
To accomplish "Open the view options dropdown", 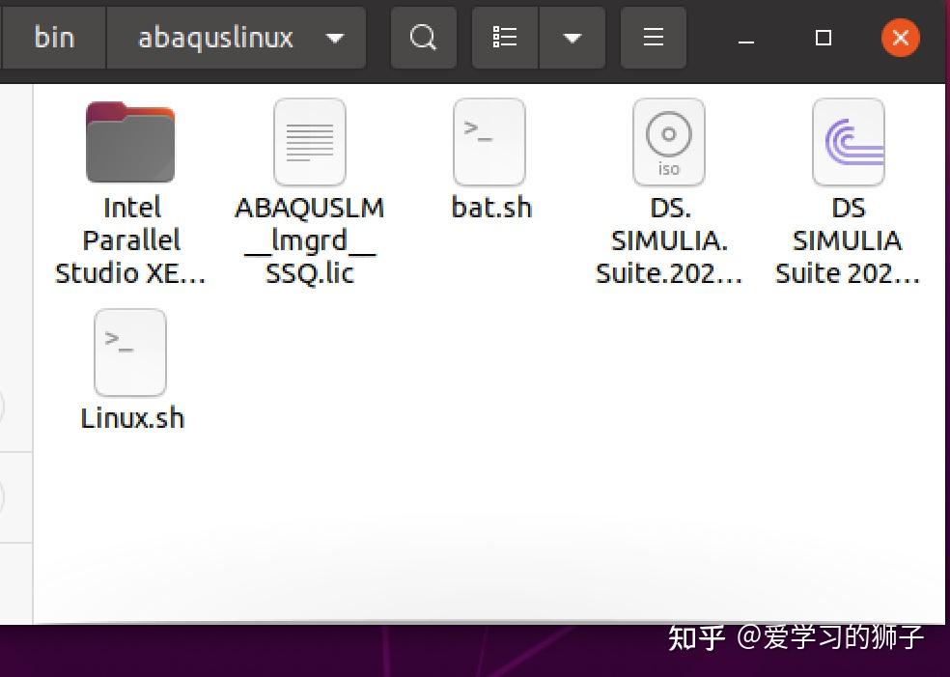I will tap(572, 38).
